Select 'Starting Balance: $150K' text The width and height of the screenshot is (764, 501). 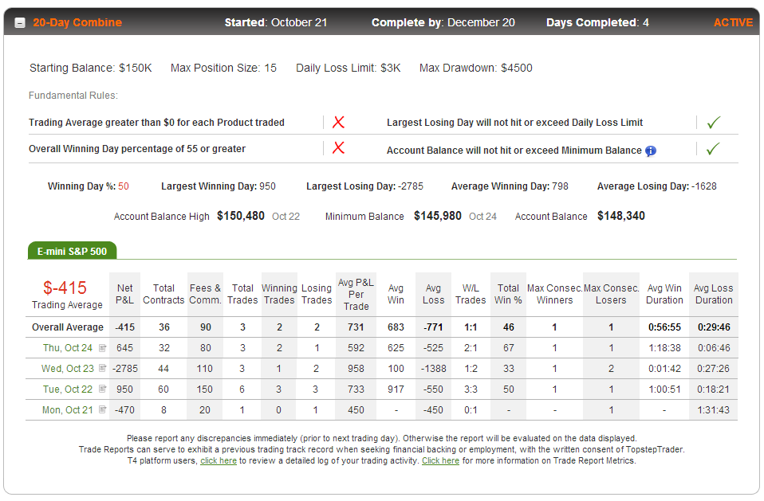[91, 68]
